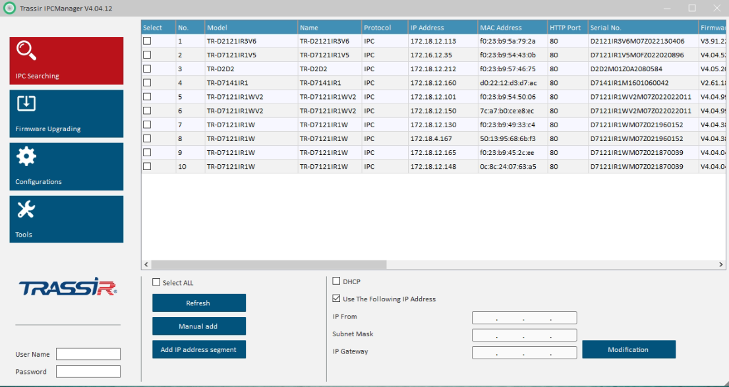Click MAC address 7c:a7:b0:ce:e8:ec
The image size is (729, 387).
(508, 111)
